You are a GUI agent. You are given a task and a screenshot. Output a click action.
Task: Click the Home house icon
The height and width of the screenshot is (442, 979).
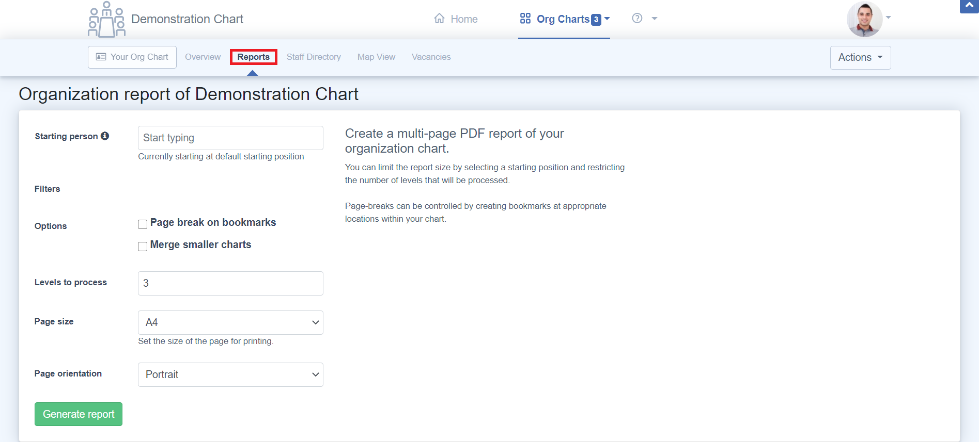click(x=439, y=19)
